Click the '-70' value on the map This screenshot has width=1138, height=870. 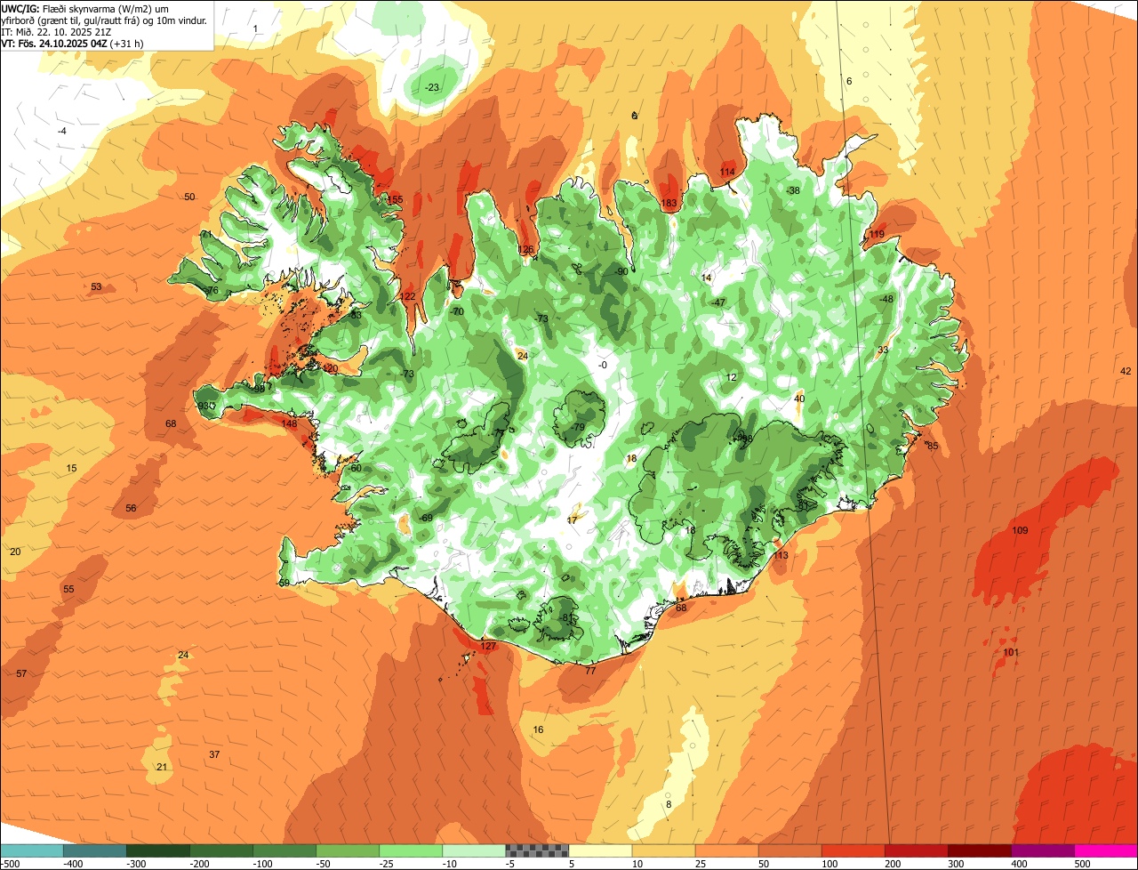point(457,311)
